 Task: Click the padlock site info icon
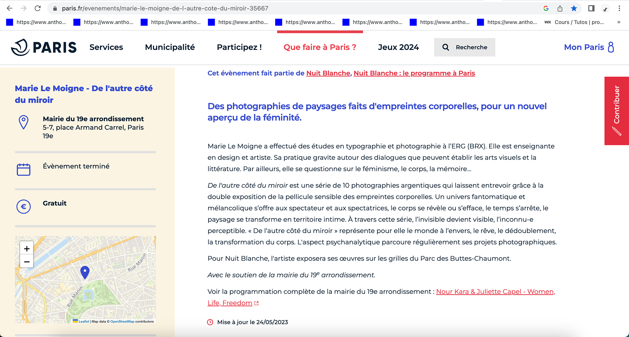[55, 8]
